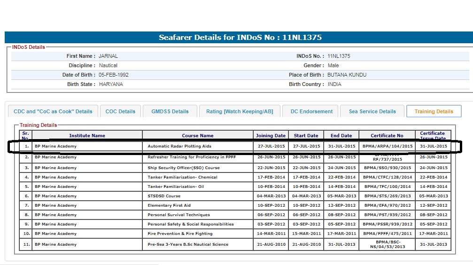Screen dimensions: 473x265
Task: Click the Seafarer Details header title bar
Action: pos(240,38)
